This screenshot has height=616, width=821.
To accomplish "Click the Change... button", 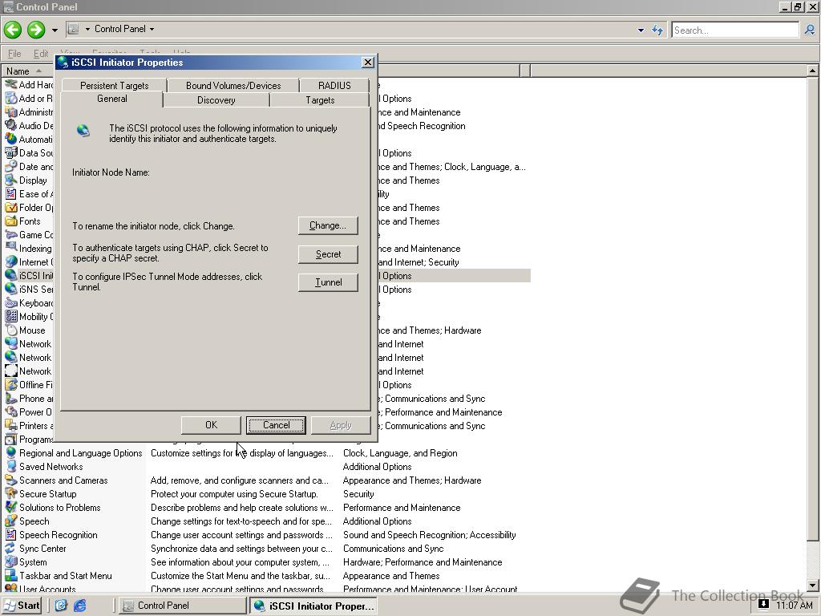I will [x=328, y=225].
